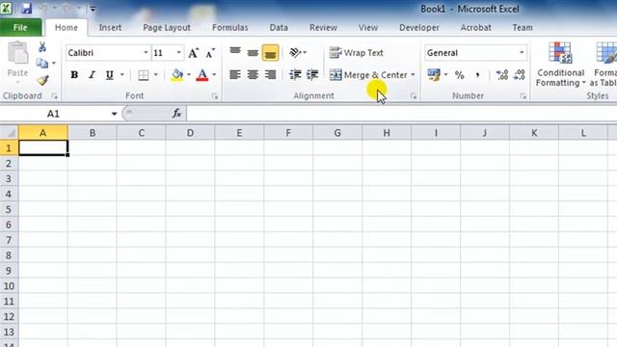
Task: Increase font size with Grow Font icon
Action: [x=193, y=53]
